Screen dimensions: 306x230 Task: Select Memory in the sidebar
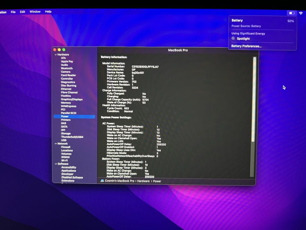coord(66,103)
